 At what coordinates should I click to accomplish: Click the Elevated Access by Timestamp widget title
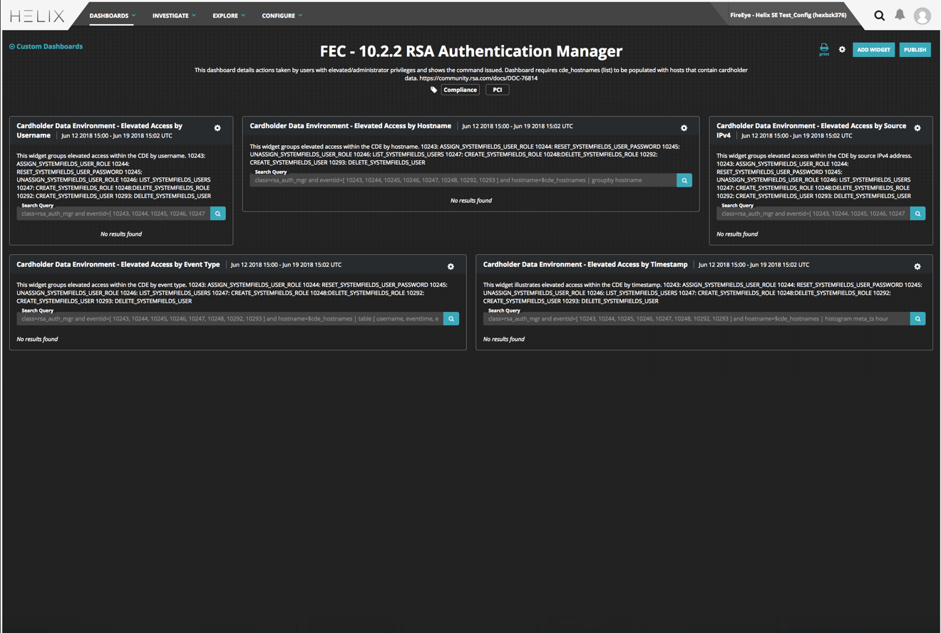[585, 264]
